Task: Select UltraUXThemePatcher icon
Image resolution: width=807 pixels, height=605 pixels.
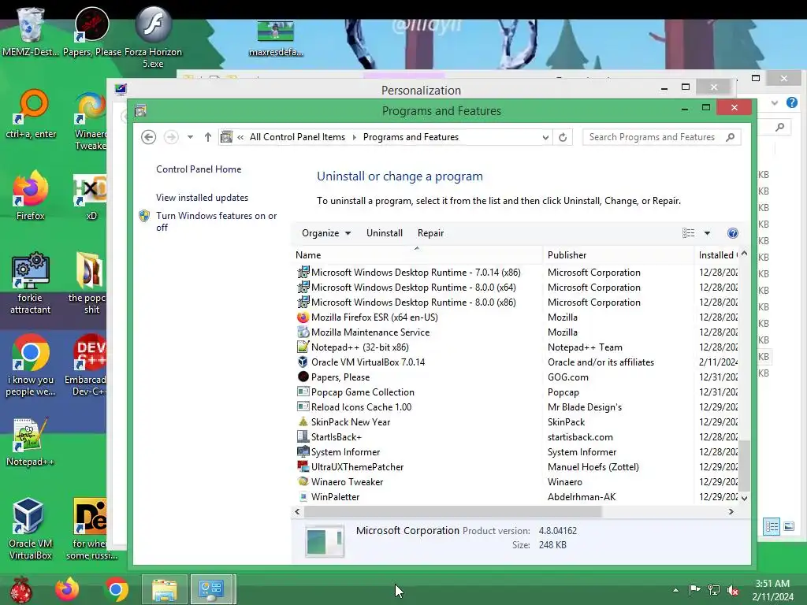Action: [x=303, y=466]
